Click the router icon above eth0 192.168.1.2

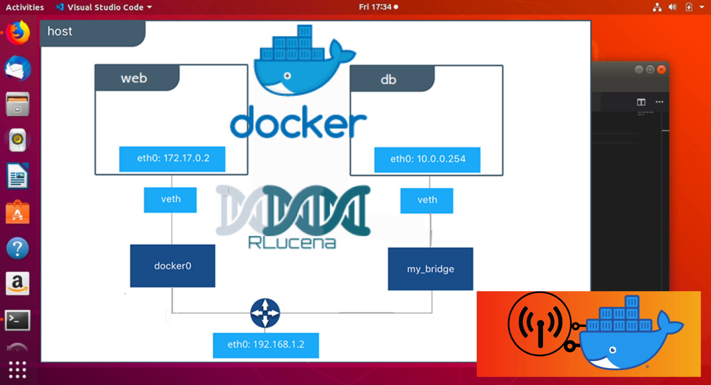click(265, 313)
